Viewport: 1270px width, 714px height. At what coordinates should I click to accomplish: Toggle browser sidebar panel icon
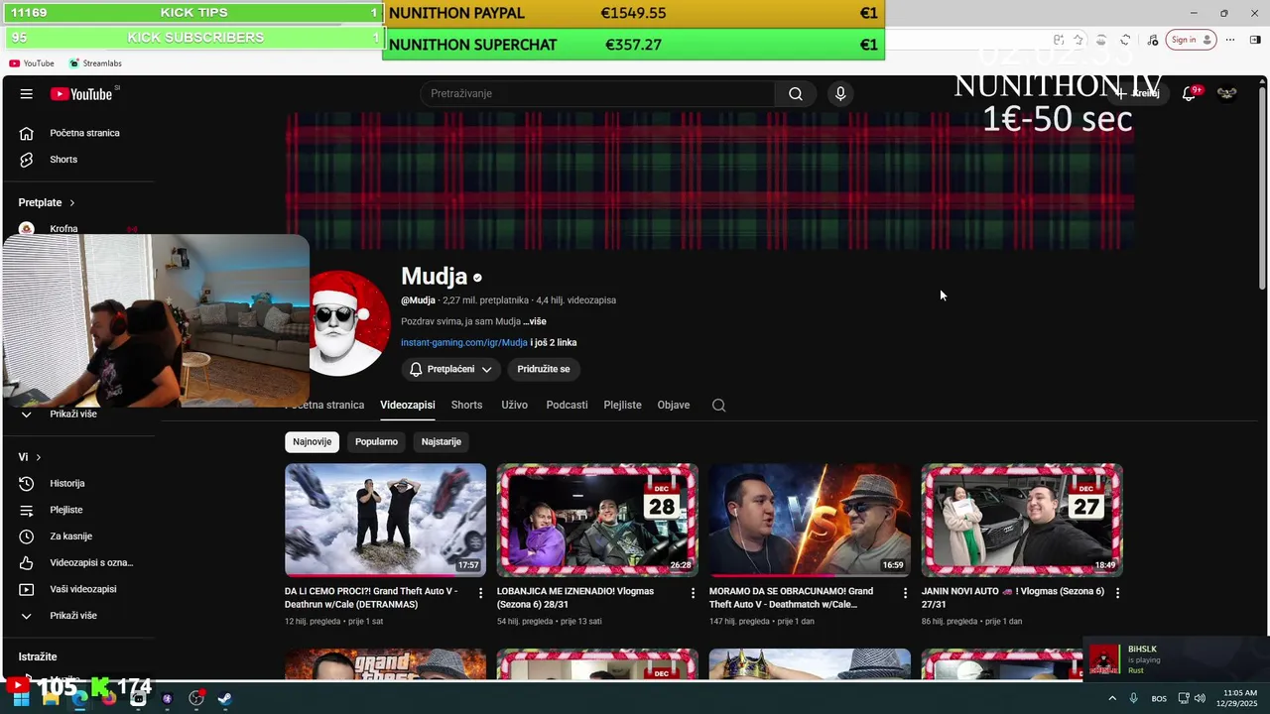(x=1255, y=40)
